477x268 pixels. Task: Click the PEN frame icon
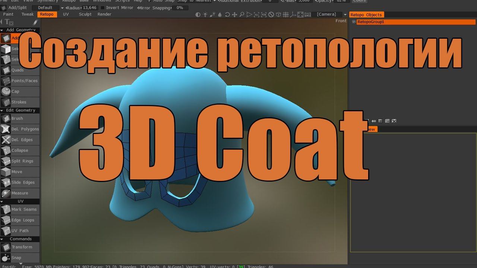tap(264, 15)
